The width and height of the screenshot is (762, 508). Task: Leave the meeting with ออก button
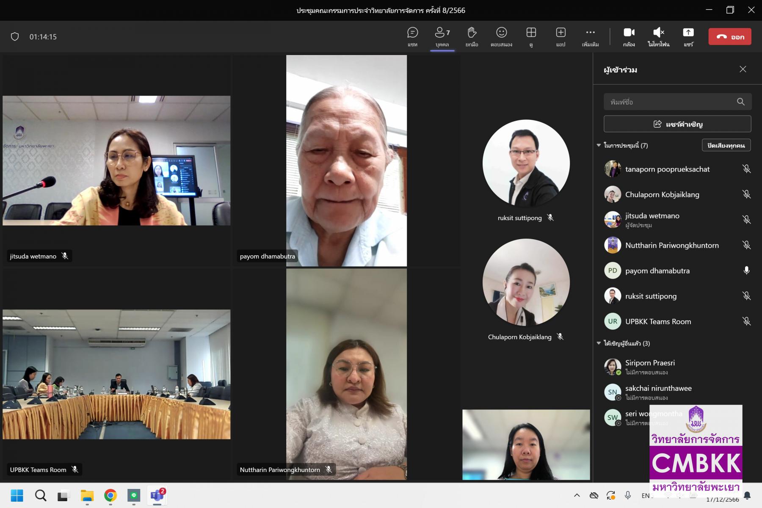(730, 36)
